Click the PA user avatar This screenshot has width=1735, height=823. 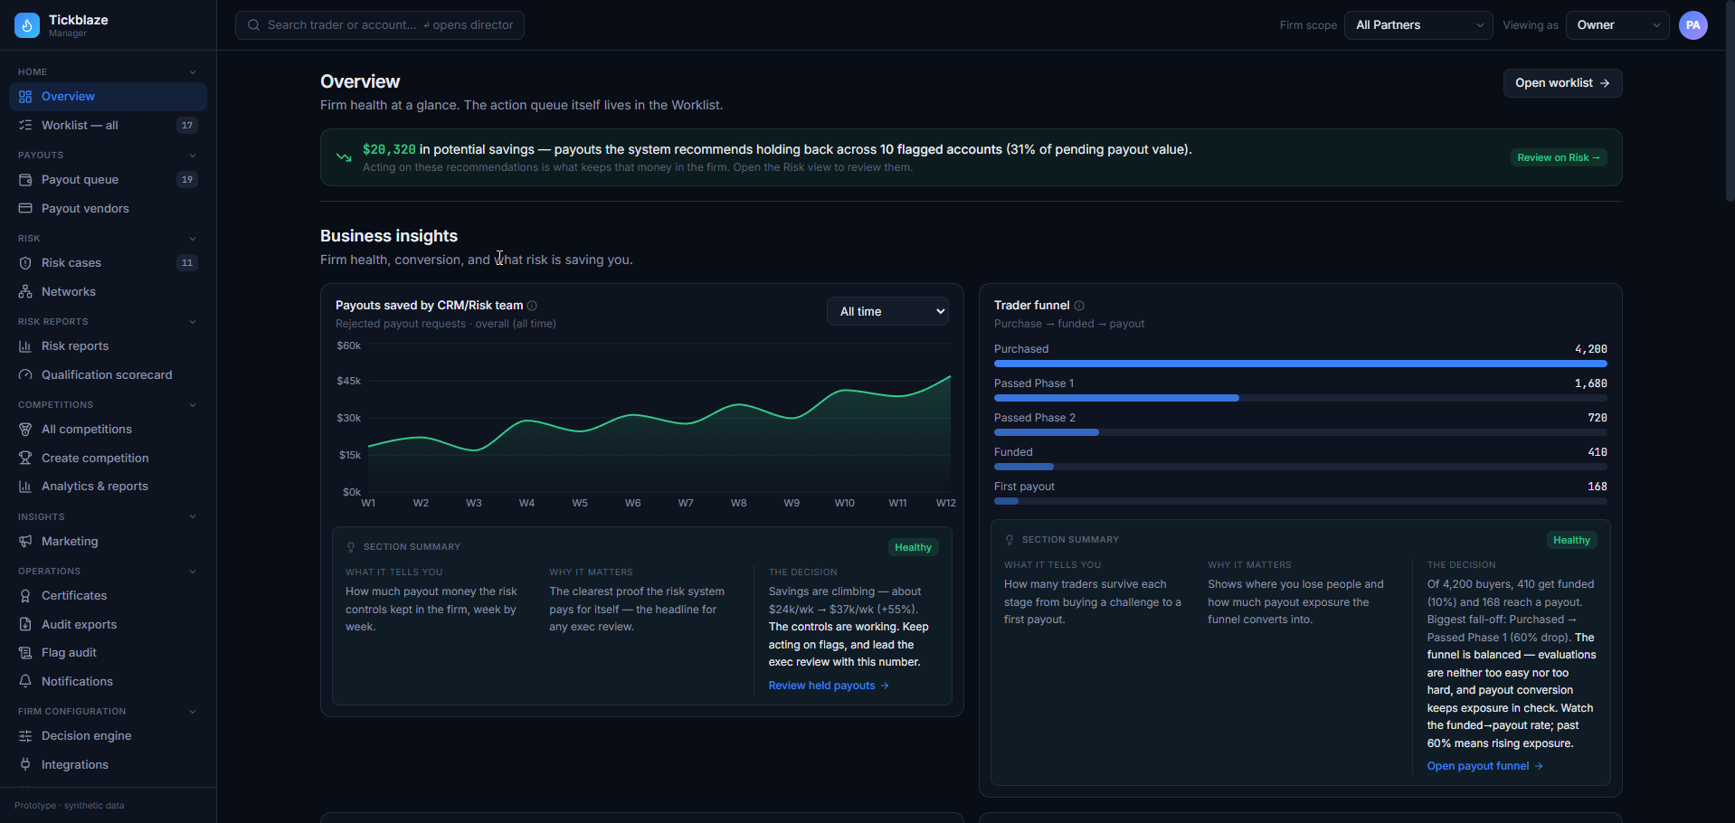coord(1693,25)
